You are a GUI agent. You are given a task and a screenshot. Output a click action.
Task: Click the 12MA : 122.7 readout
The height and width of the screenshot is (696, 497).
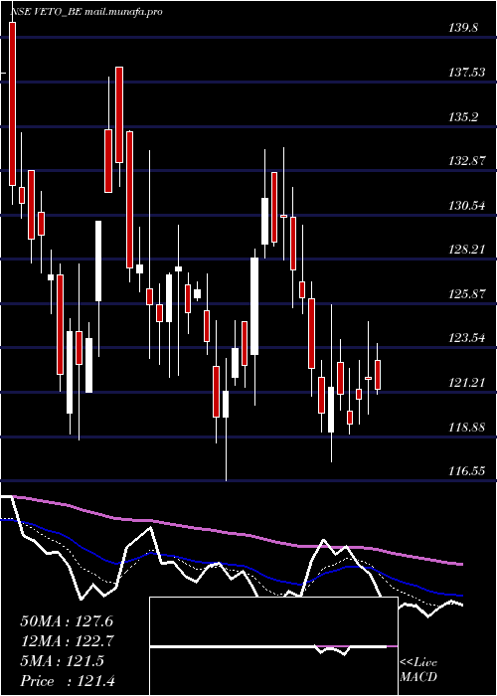tap(67, 641)
